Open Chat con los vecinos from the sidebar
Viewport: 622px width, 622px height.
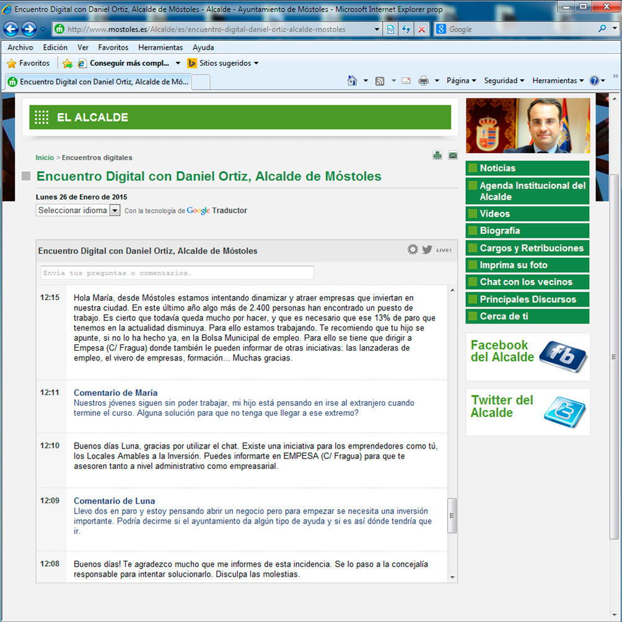pos(527,282)
